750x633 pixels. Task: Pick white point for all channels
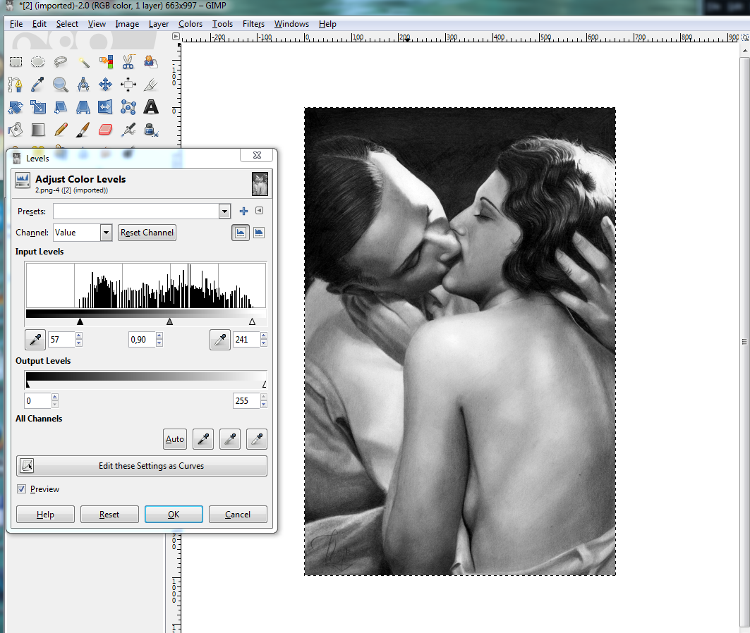(257, 439)
